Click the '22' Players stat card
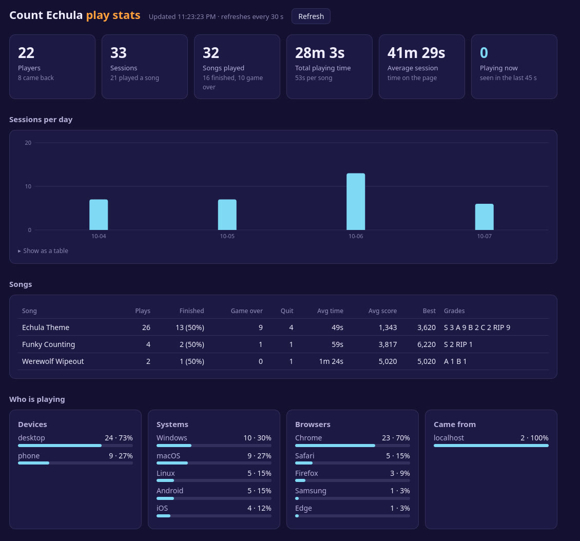 [x=52, y=67]
